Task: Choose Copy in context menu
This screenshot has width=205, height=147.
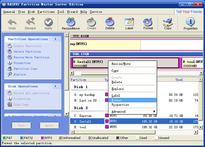Action: (132, 71)
